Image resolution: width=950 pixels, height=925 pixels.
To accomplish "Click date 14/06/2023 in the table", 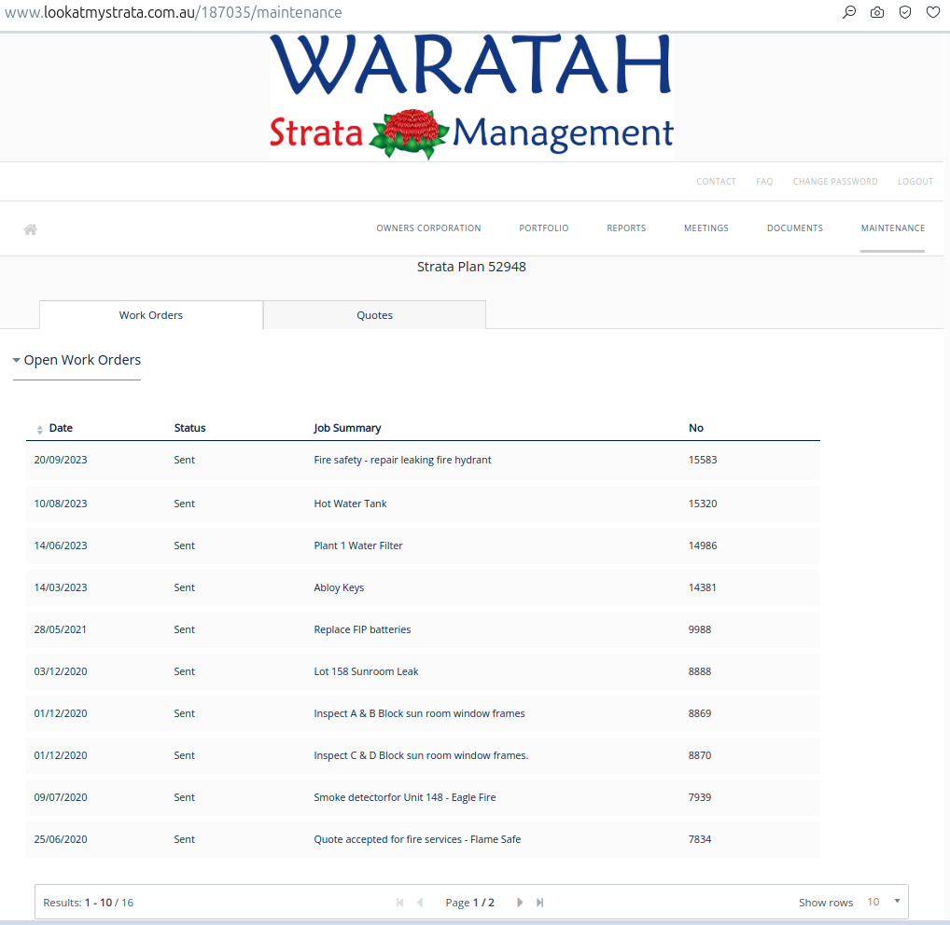I will coord(61,545).
